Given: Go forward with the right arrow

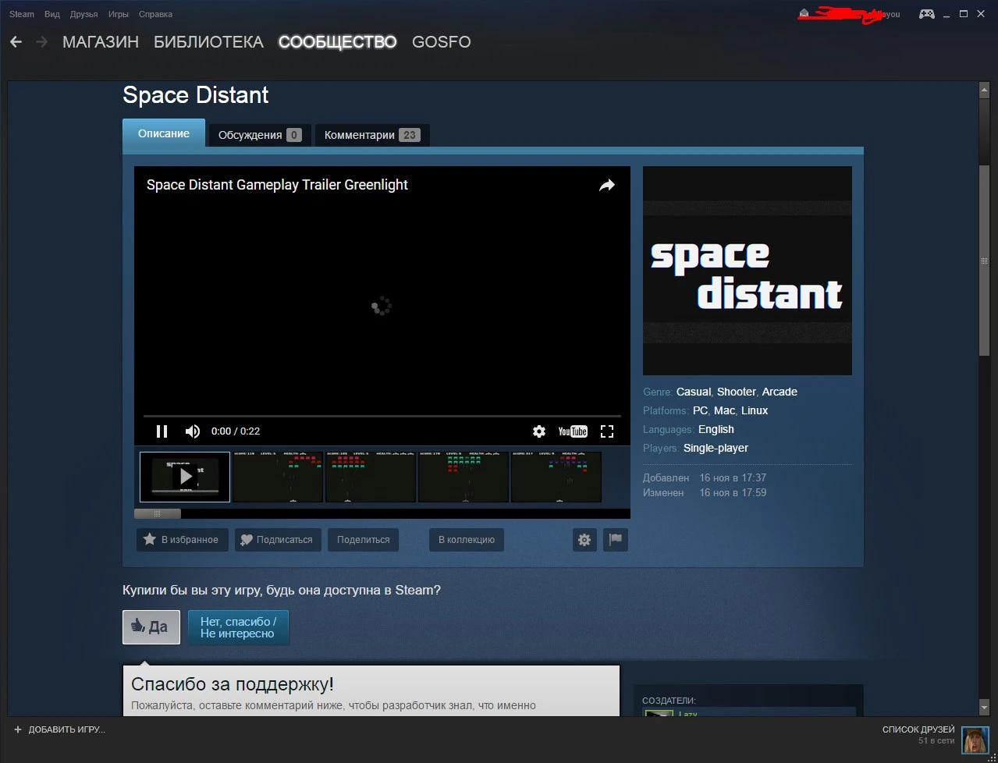Looking at the screenshot, I should (41, 42).
